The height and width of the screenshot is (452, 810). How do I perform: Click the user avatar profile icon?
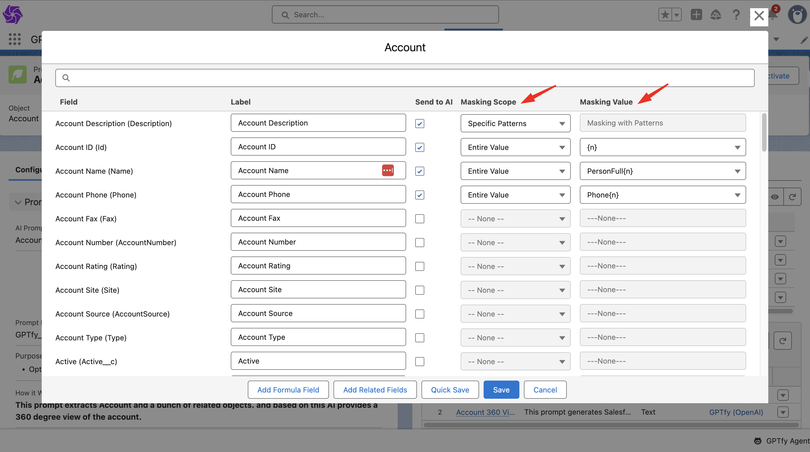click(797, 14)
